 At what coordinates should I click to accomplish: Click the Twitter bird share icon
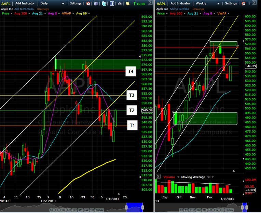104,3
